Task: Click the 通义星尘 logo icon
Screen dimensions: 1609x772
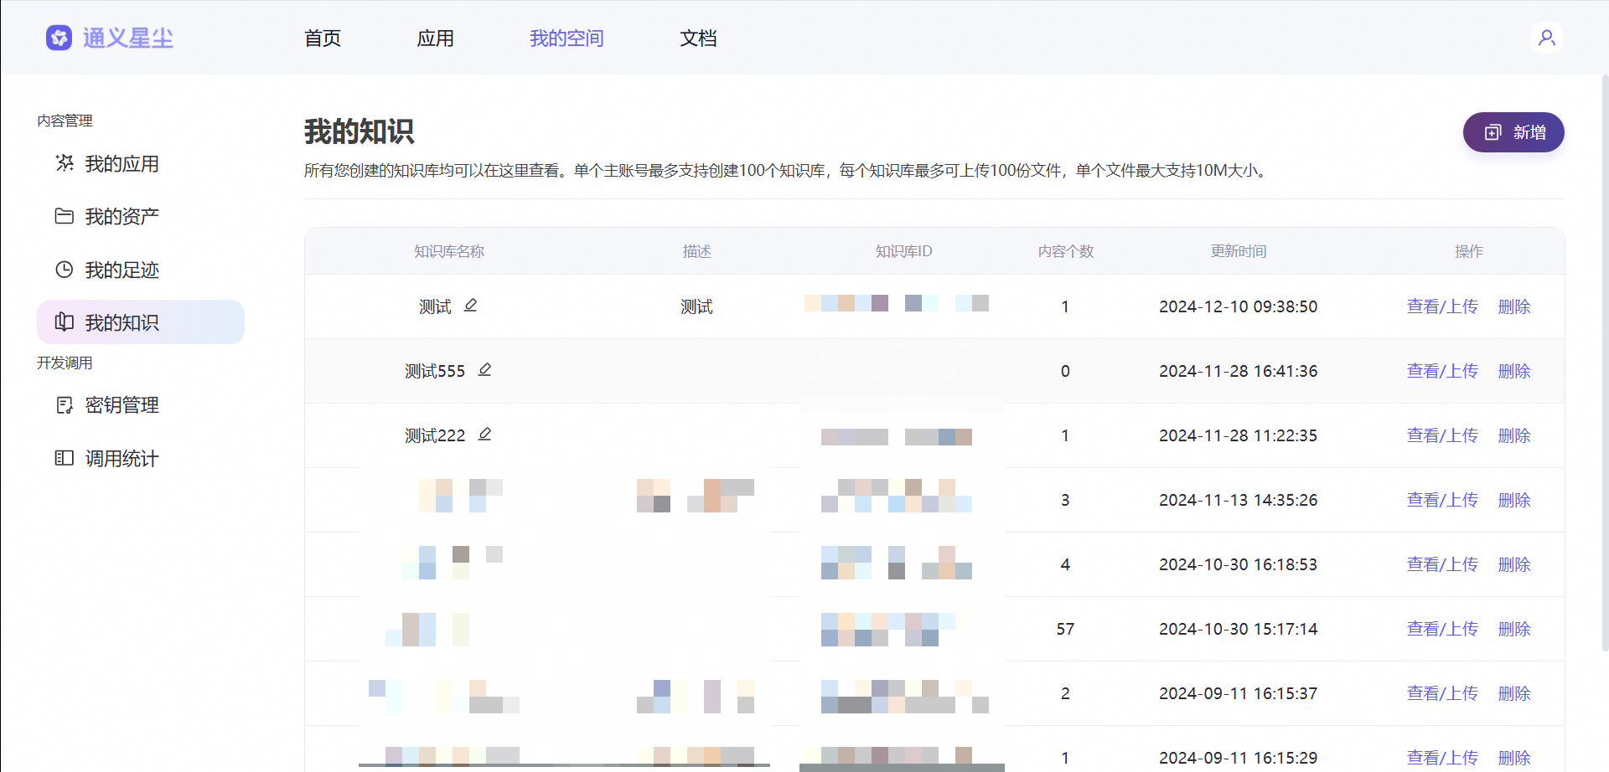Action: click(x=59, y=38)
